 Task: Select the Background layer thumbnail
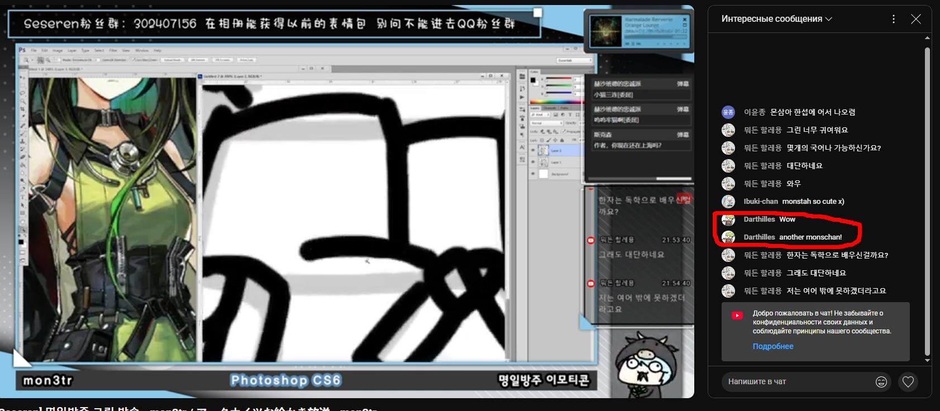[x=543, y=174]
